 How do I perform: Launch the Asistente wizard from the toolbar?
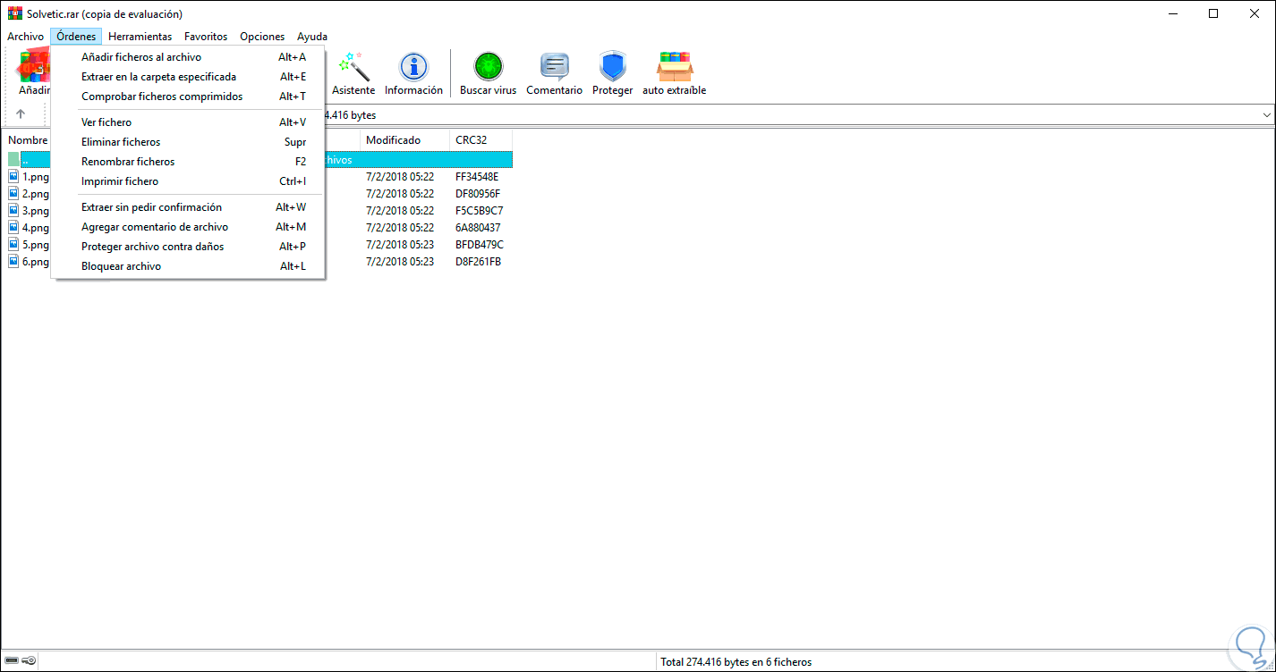[353, 73]
